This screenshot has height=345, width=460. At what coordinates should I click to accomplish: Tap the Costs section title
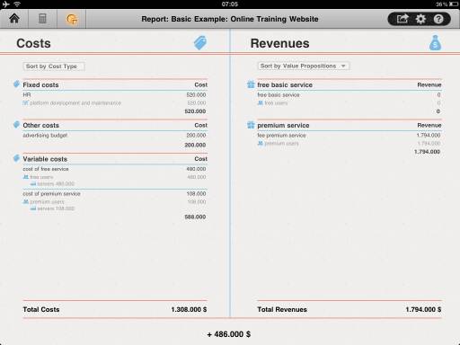coord(33,43)
